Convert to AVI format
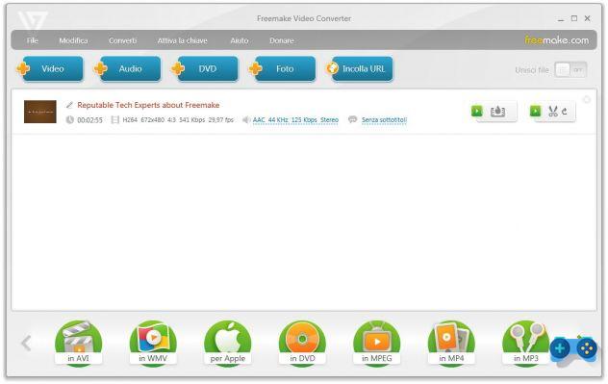608x384 pixels. coord(78,343)
